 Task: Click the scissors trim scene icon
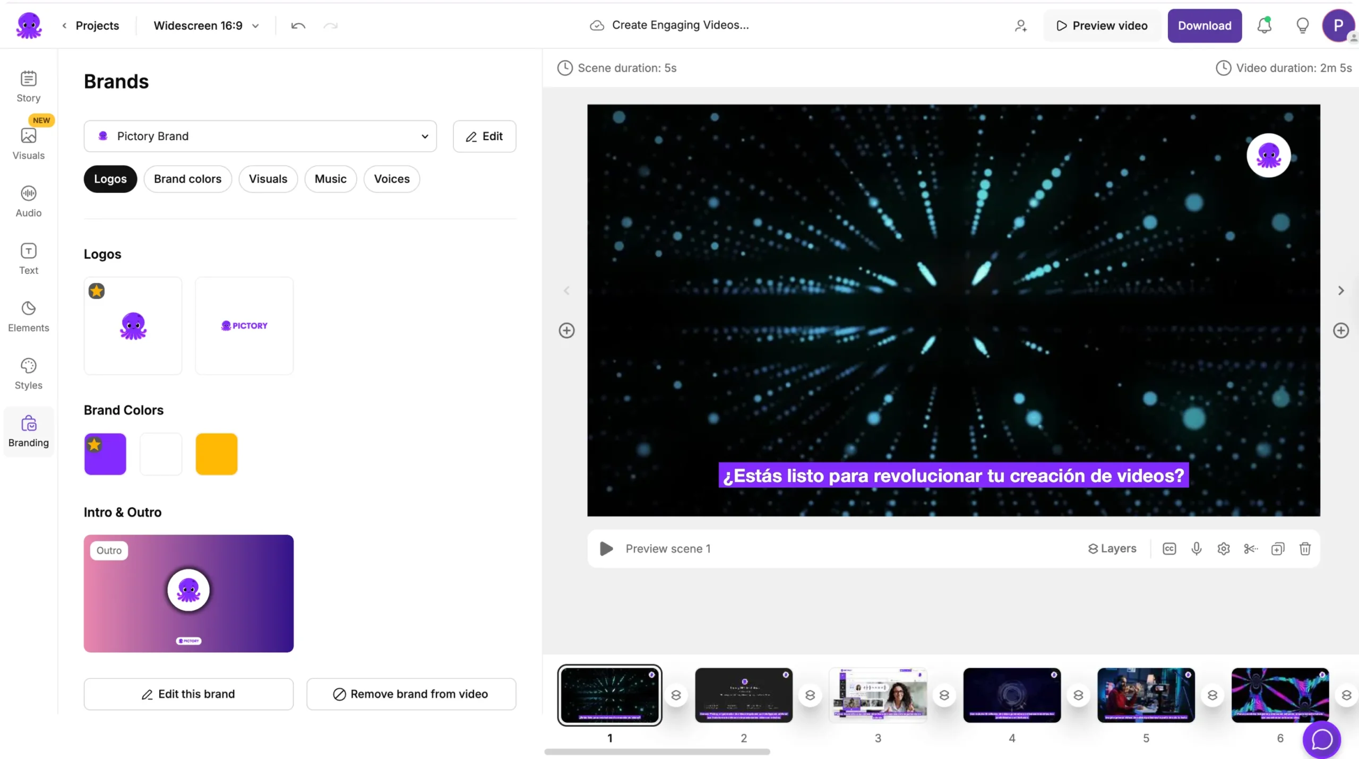[1250, 549]
